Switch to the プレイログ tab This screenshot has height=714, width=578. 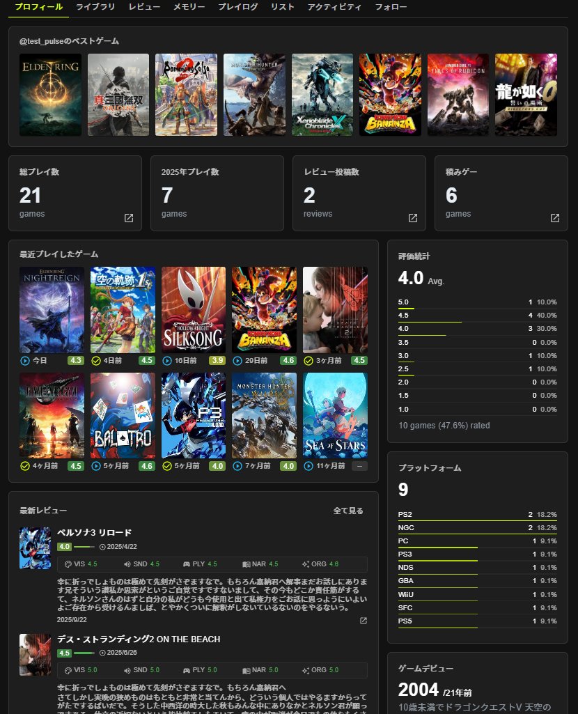(237, 7)
